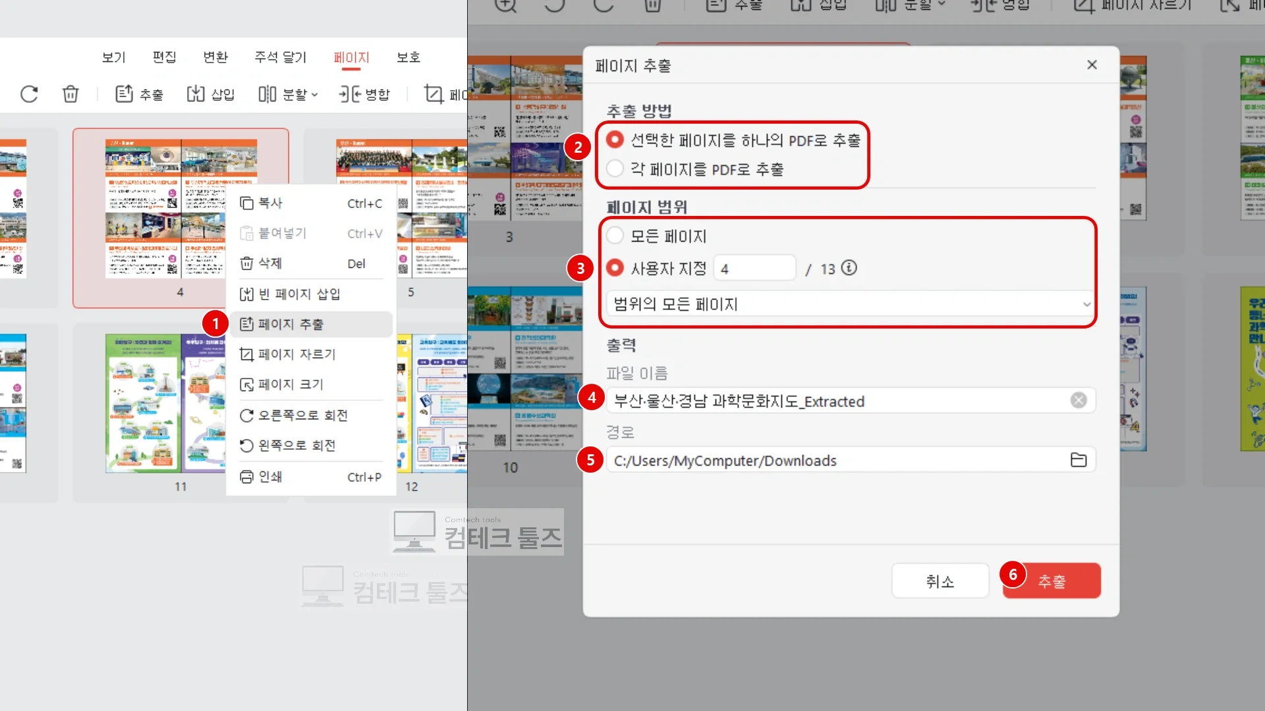Open the 편집 tab
1265x711 pixels.
[x=164, y=57]
